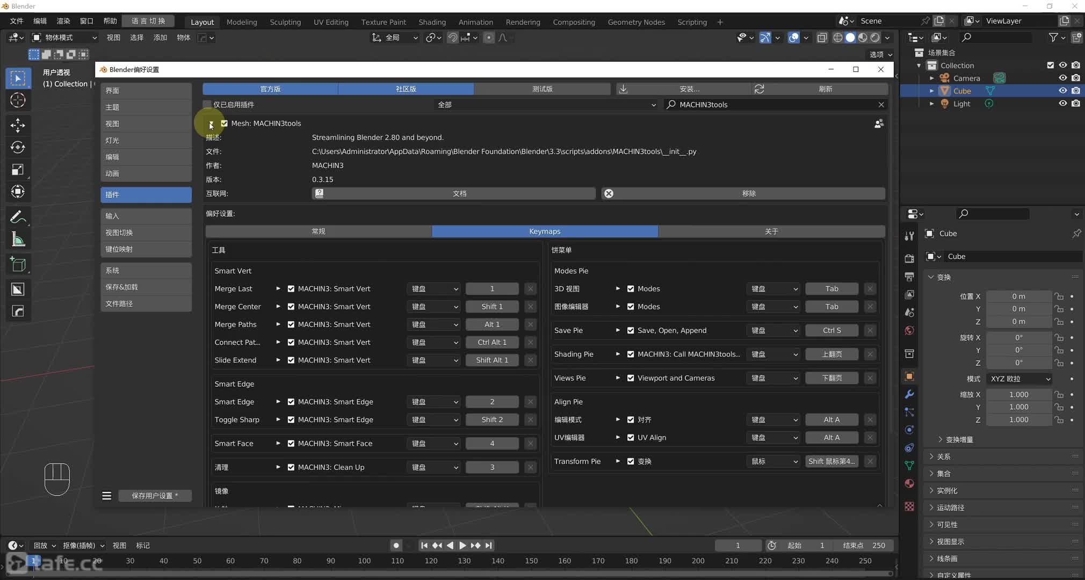The height and width of the screenshot is (580, 1085).
Task: Select the Box Select tool in toolbar
Action: pos(18,78)
